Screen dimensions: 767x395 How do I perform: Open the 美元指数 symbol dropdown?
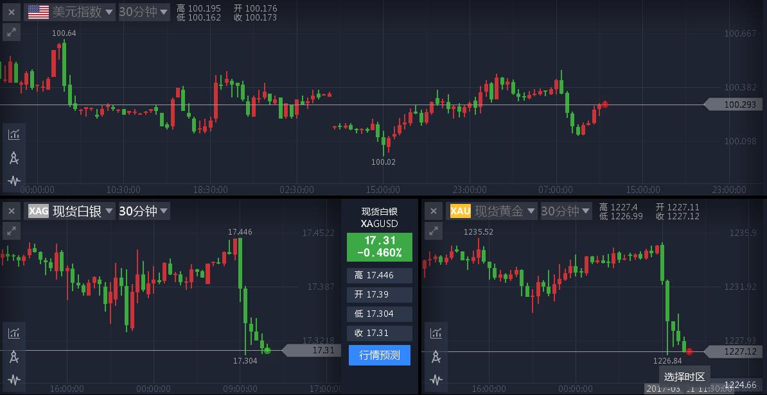[x=71, y=12]
